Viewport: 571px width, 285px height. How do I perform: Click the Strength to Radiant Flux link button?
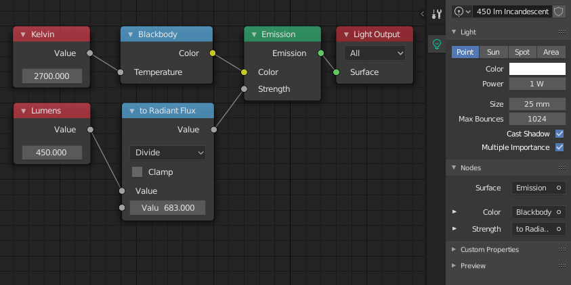point(538,229)
